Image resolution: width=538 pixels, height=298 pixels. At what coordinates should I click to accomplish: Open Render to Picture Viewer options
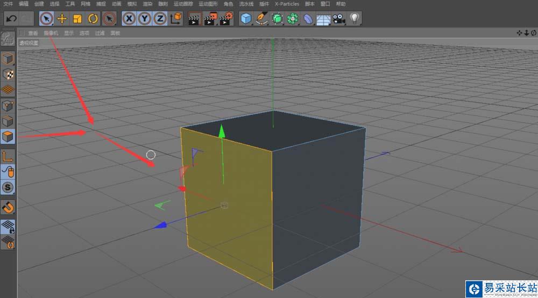pos(210,18)
